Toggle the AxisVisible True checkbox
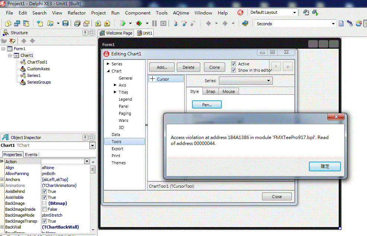The image size is (367, 236). (44, 197)
